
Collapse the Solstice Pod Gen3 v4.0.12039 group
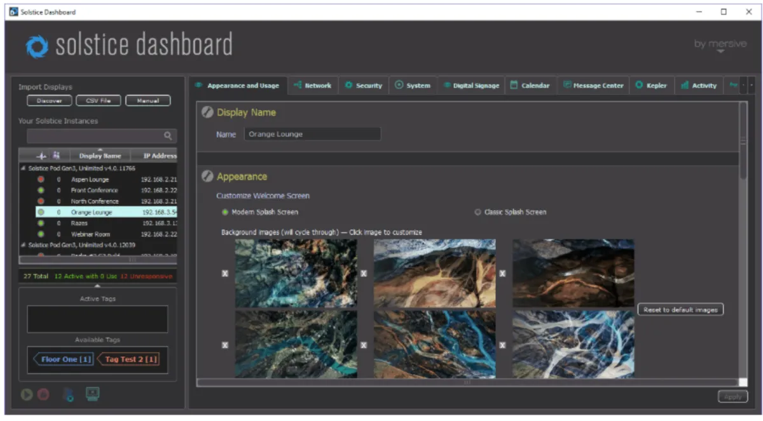coord(24,245)
